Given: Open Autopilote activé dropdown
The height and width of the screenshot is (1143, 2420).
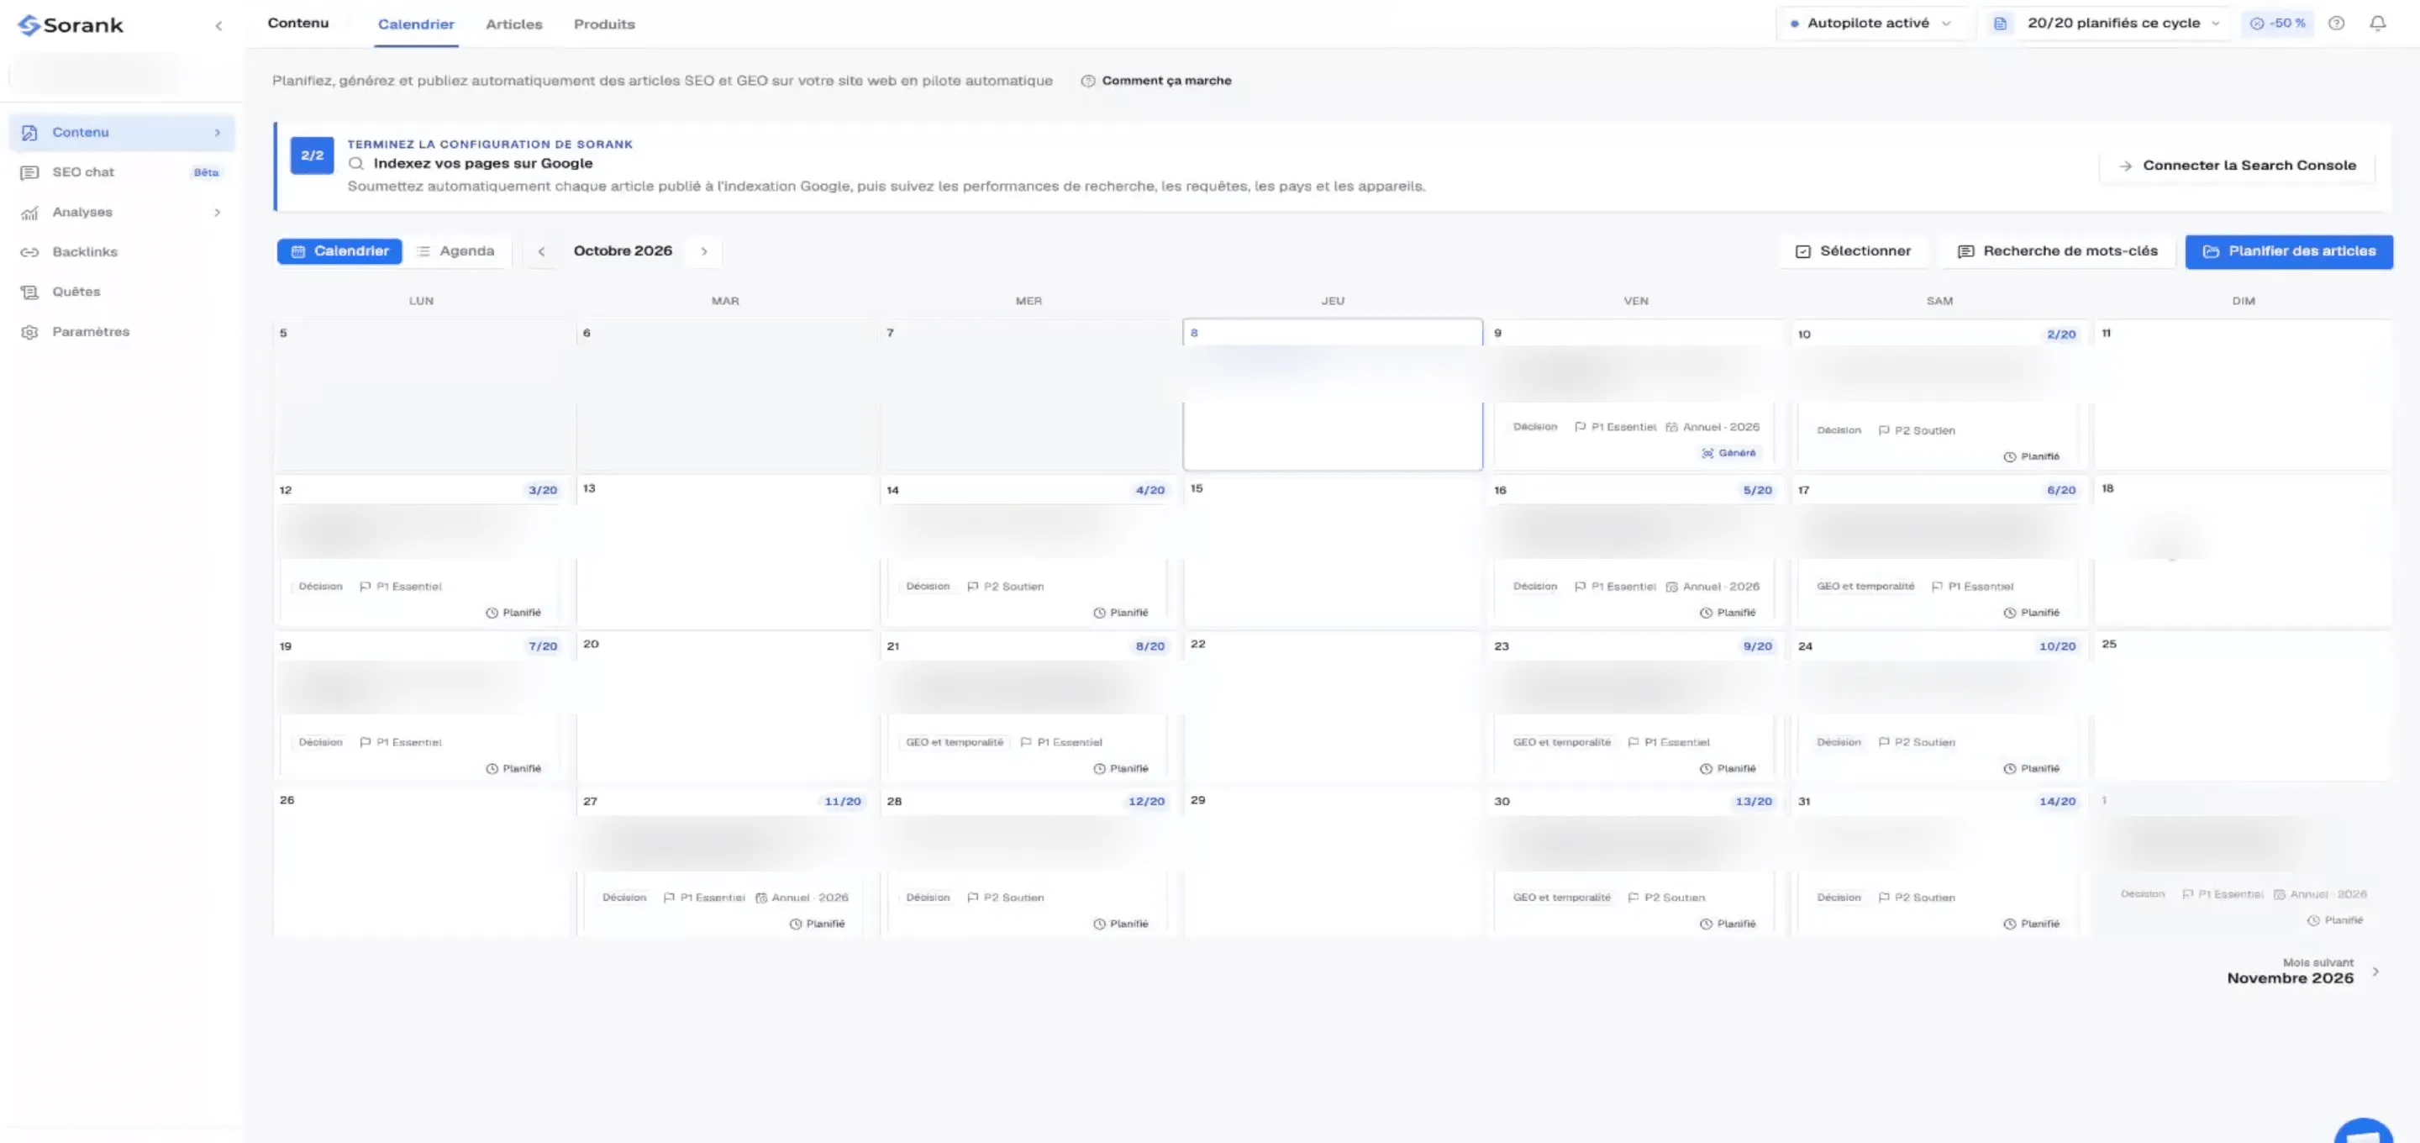Looking at the screenshot, I should (x=1871, y=24).
